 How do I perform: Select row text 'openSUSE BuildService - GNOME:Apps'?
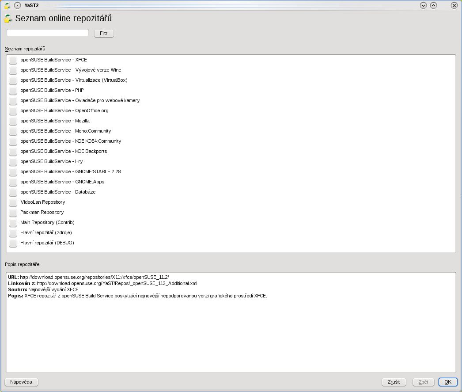pyautogui.click(x=62, y=182)
